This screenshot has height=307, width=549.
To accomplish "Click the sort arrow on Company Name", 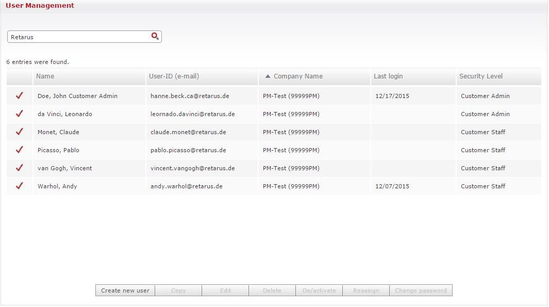I will coord(268,76).
